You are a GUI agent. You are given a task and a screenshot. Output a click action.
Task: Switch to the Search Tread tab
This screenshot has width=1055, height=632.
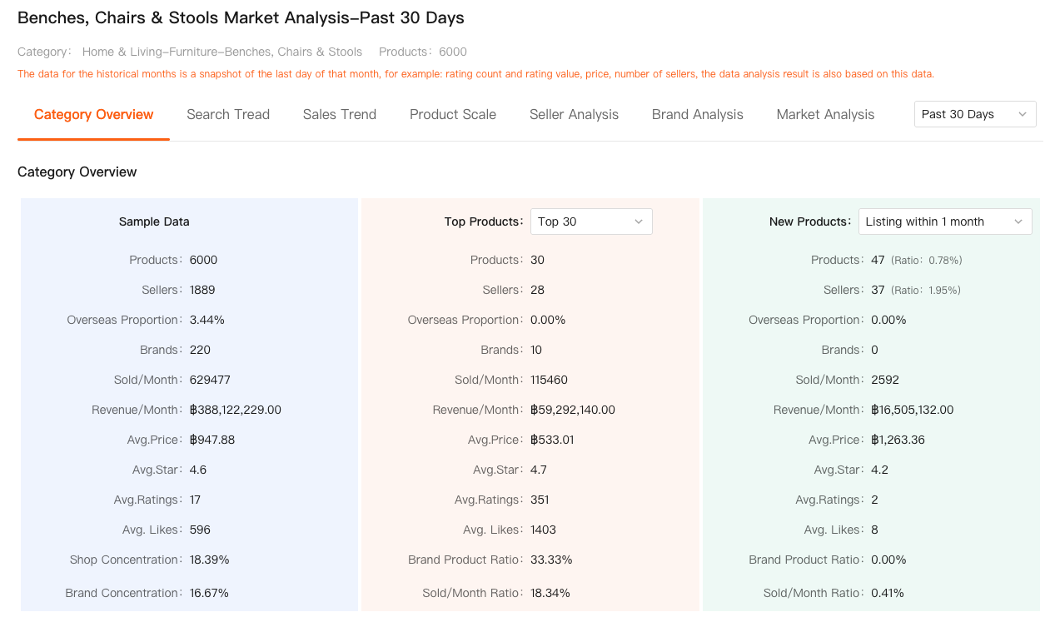coord(228,115)
